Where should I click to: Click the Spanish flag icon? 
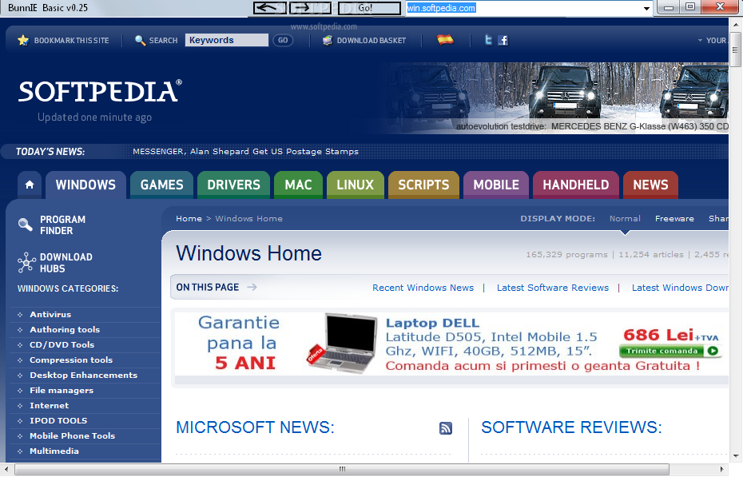tap(445, 40)
